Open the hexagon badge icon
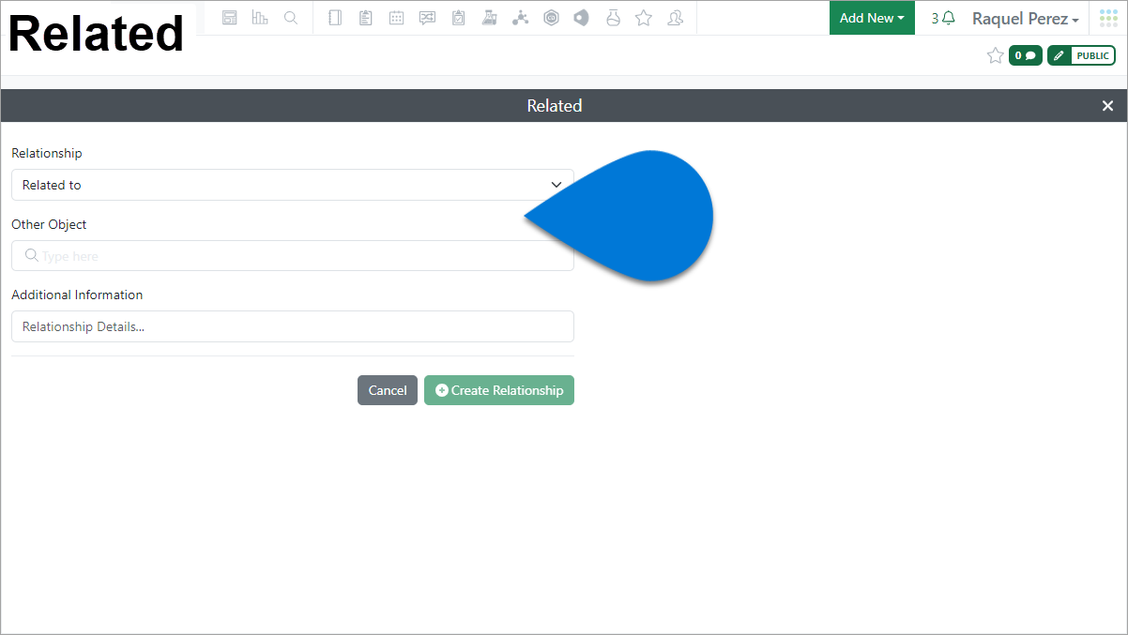Image resolution: width=1128 pixels, height=635 pixels. [x=551, y=18]
